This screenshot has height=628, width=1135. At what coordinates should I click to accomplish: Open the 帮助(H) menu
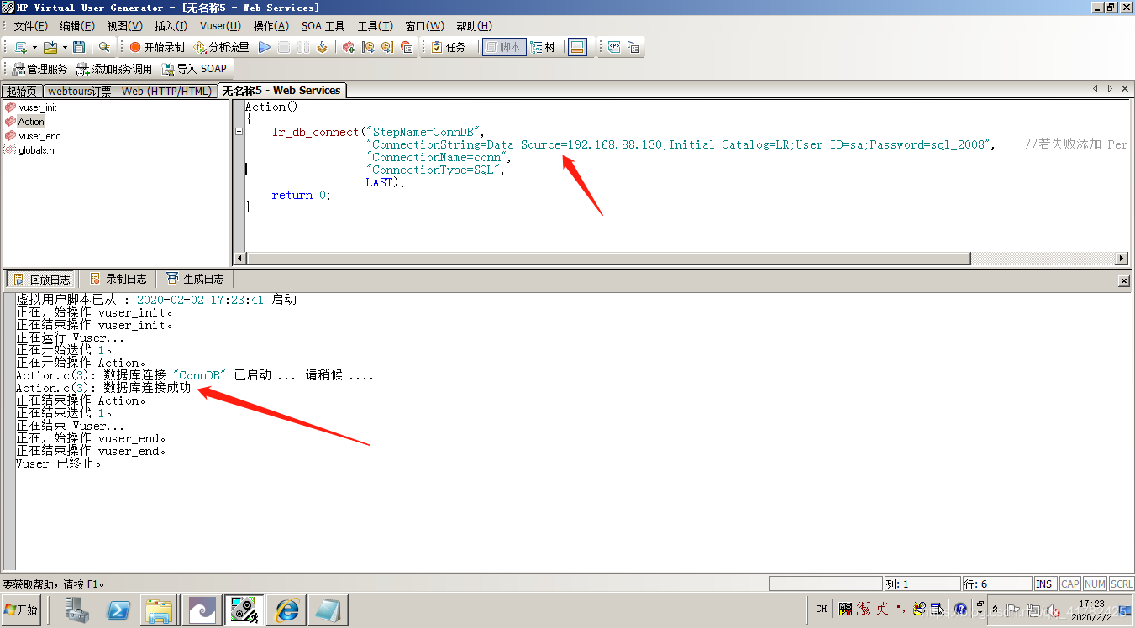pyautogui.click(x=474, y=26)
